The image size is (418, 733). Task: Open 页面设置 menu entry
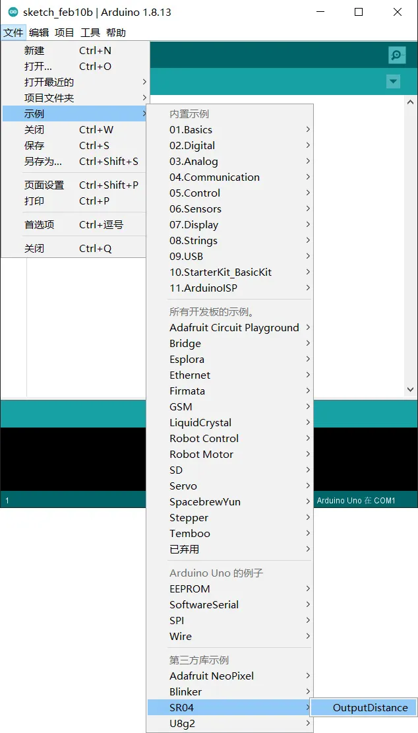(76, 185)
